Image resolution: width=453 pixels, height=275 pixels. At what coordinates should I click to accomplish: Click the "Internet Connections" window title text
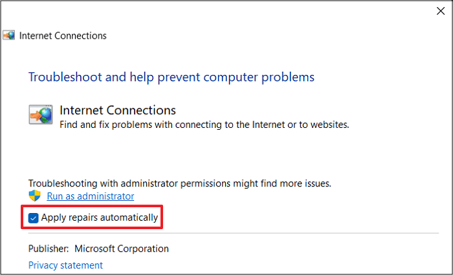(63, 36)
